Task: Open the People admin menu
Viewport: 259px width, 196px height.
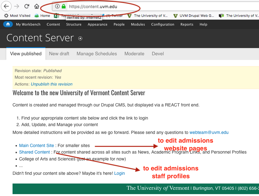Action: point(119,24)
